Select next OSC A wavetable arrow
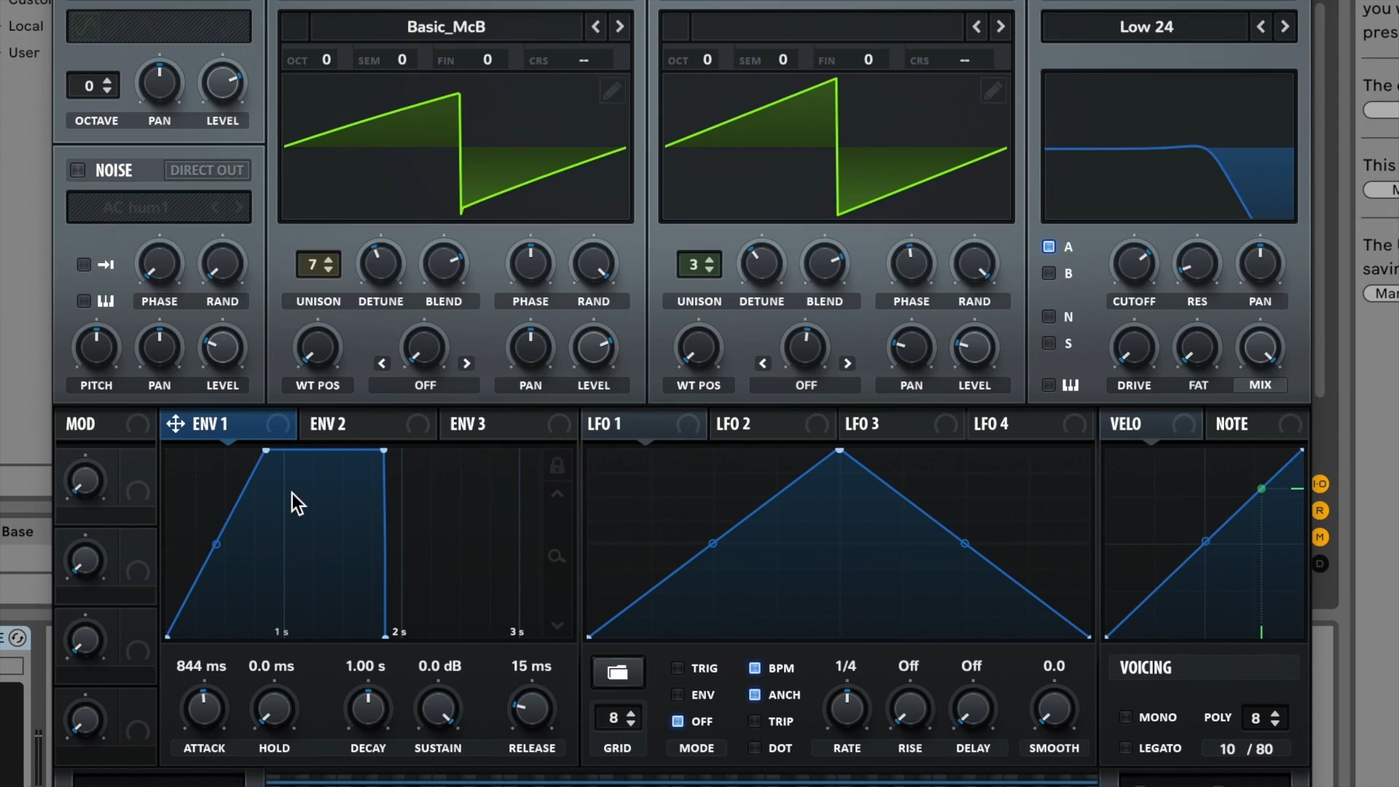This screenshot has width=1399, height=787. [x=619, y=27]
